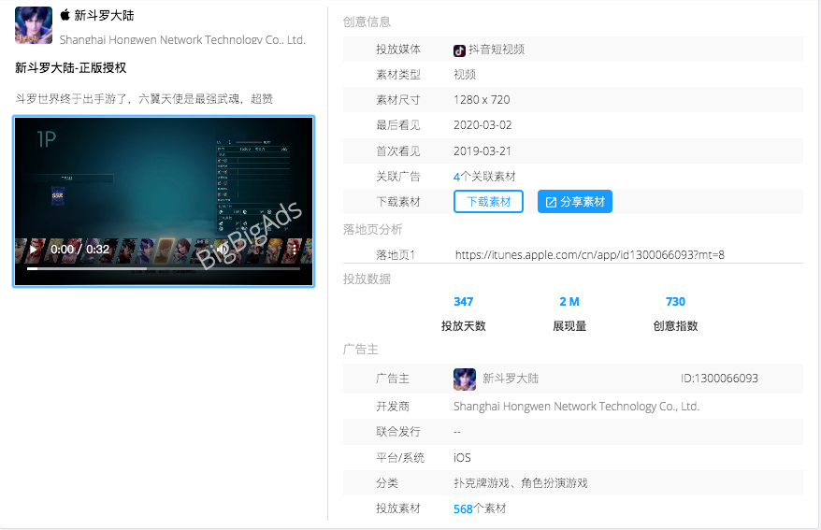Click the 分享素材 button
This screenshot has width=821, height=530.
click(574, 201)
